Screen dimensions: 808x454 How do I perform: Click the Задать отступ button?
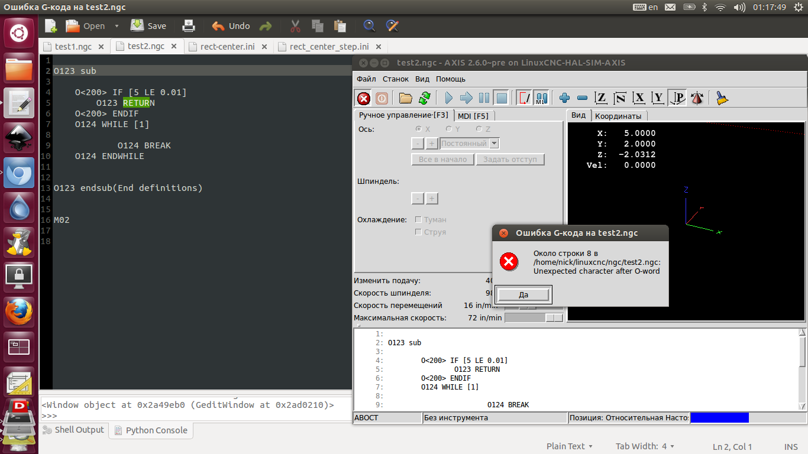point(510,159)
